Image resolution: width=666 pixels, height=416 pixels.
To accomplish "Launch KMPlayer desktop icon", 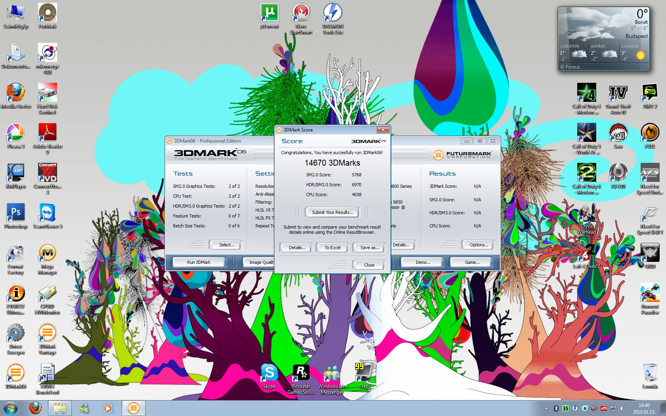I will point(16,176).
